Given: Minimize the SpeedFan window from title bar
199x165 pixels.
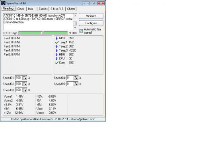Looking at the screenshot, I should [x=86, y=3].
